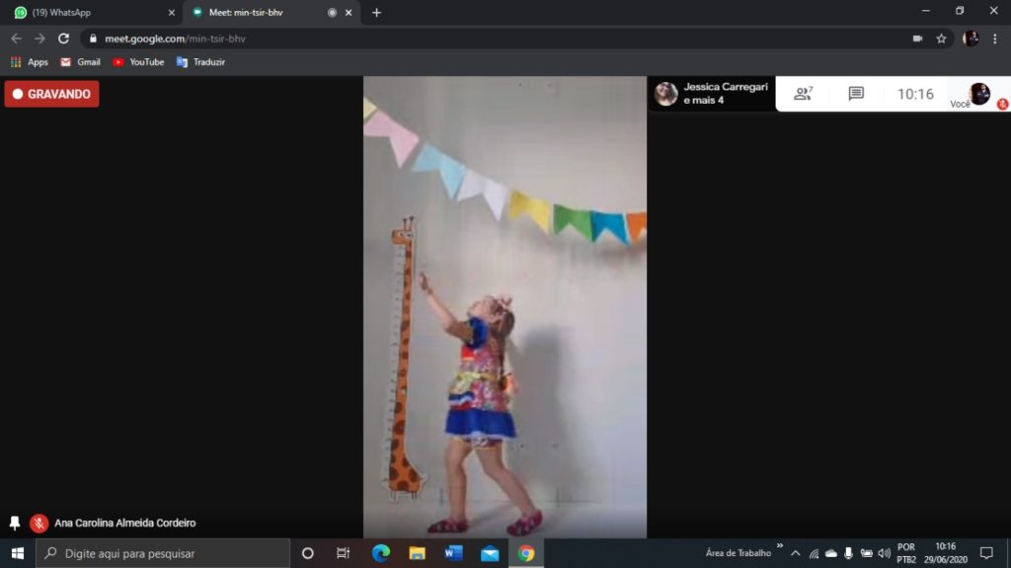Click the battery tray icon
1011x568 pixels.
[x=867, y=553]
